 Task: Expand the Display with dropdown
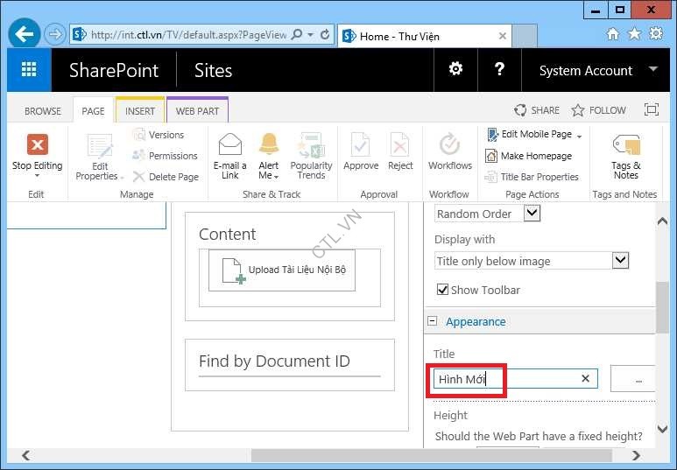pos(620,261)
